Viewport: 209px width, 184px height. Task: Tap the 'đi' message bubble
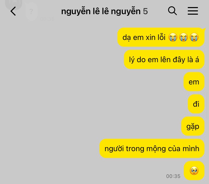point(196,104)
